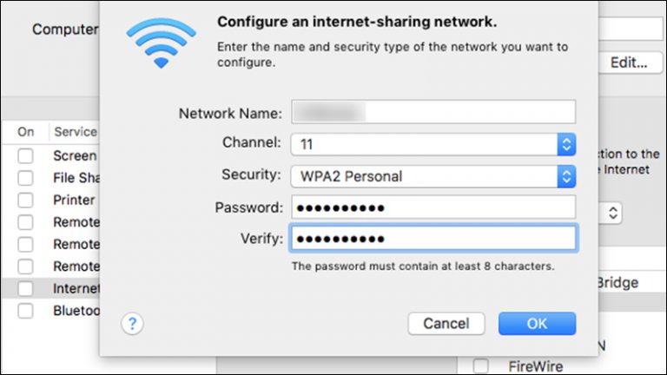Enable the Internet Sharing checkbox
The image size is (667, 375).
click(x=26, y=288)
